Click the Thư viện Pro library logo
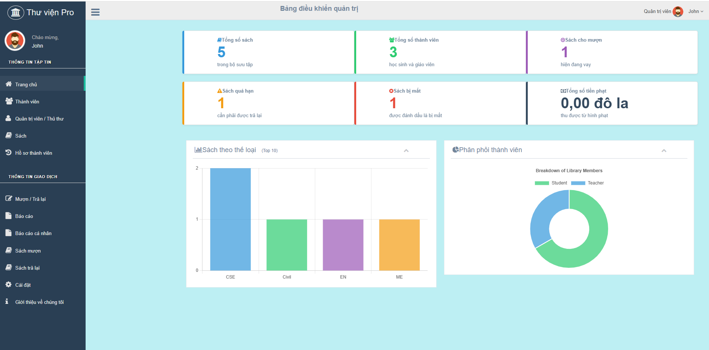 point(16,13)
